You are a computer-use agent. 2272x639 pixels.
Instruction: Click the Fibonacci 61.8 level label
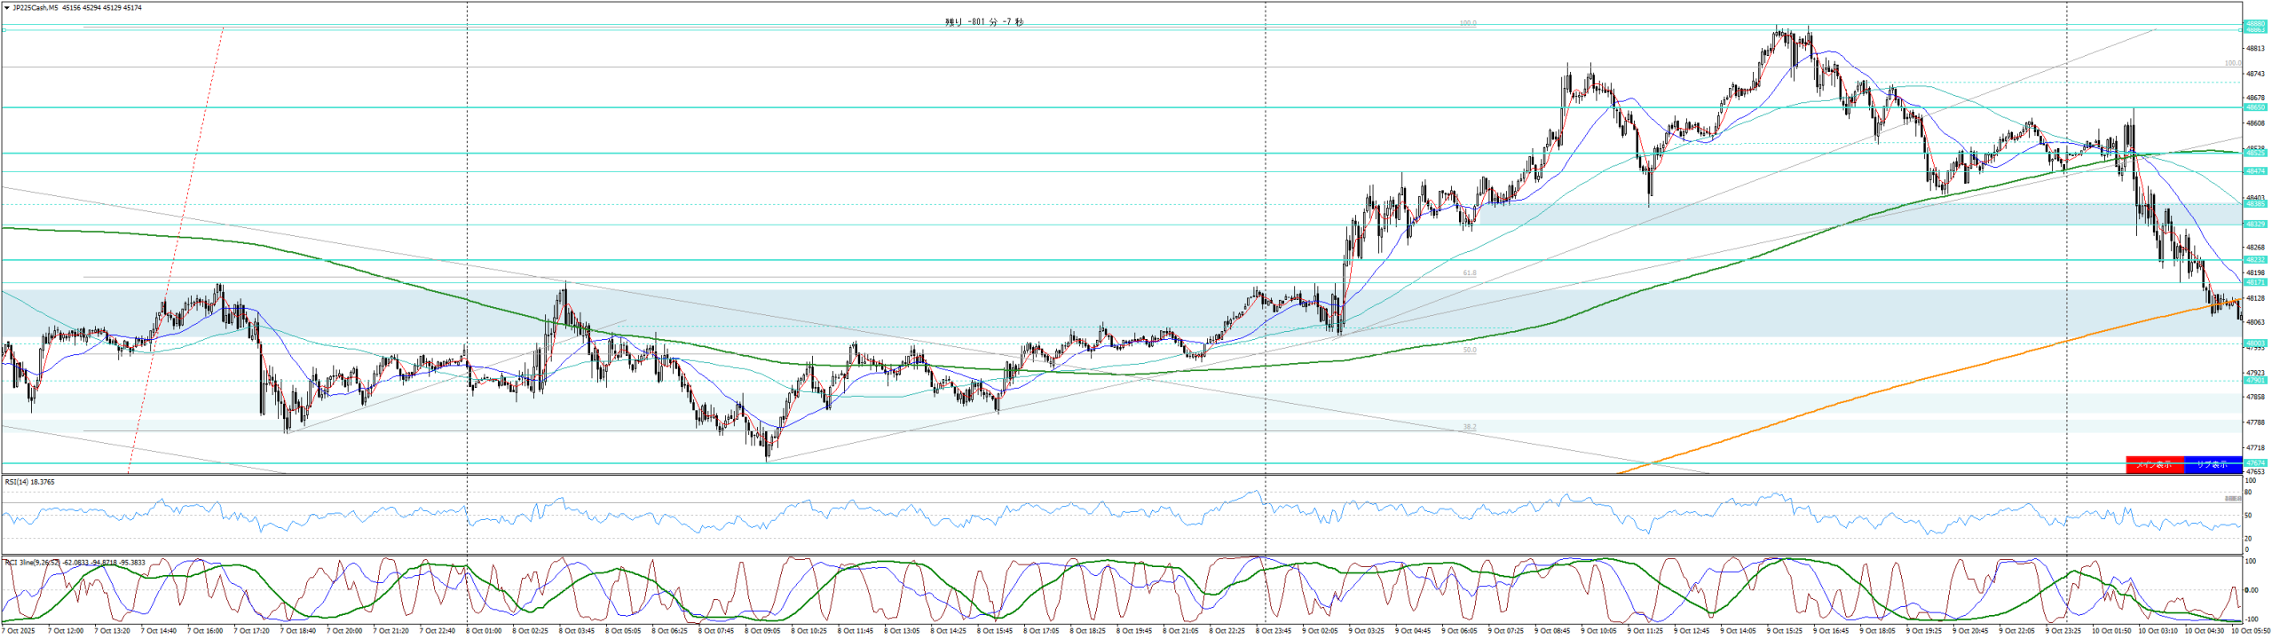1470,273
